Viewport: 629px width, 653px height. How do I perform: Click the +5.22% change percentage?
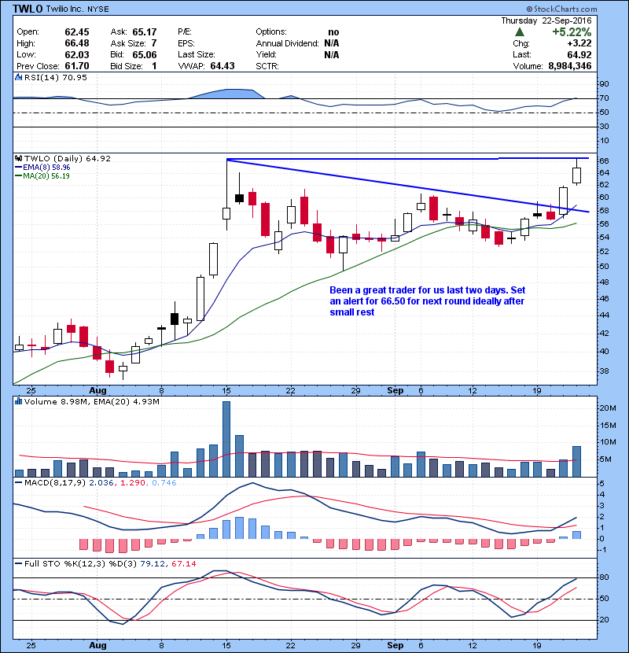pyautogui.click(x=572, y=32)
